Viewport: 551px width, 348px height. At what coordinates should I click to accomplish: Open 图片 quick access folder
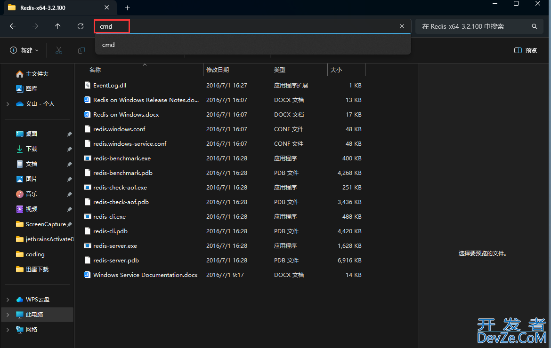pos(27,179)
